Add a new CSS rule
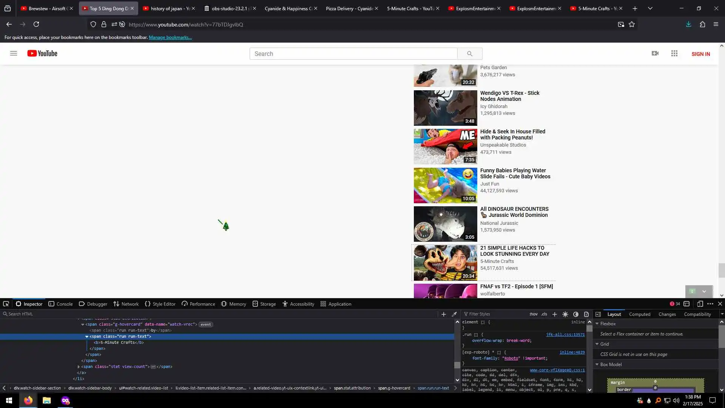 tap(554, 314)
